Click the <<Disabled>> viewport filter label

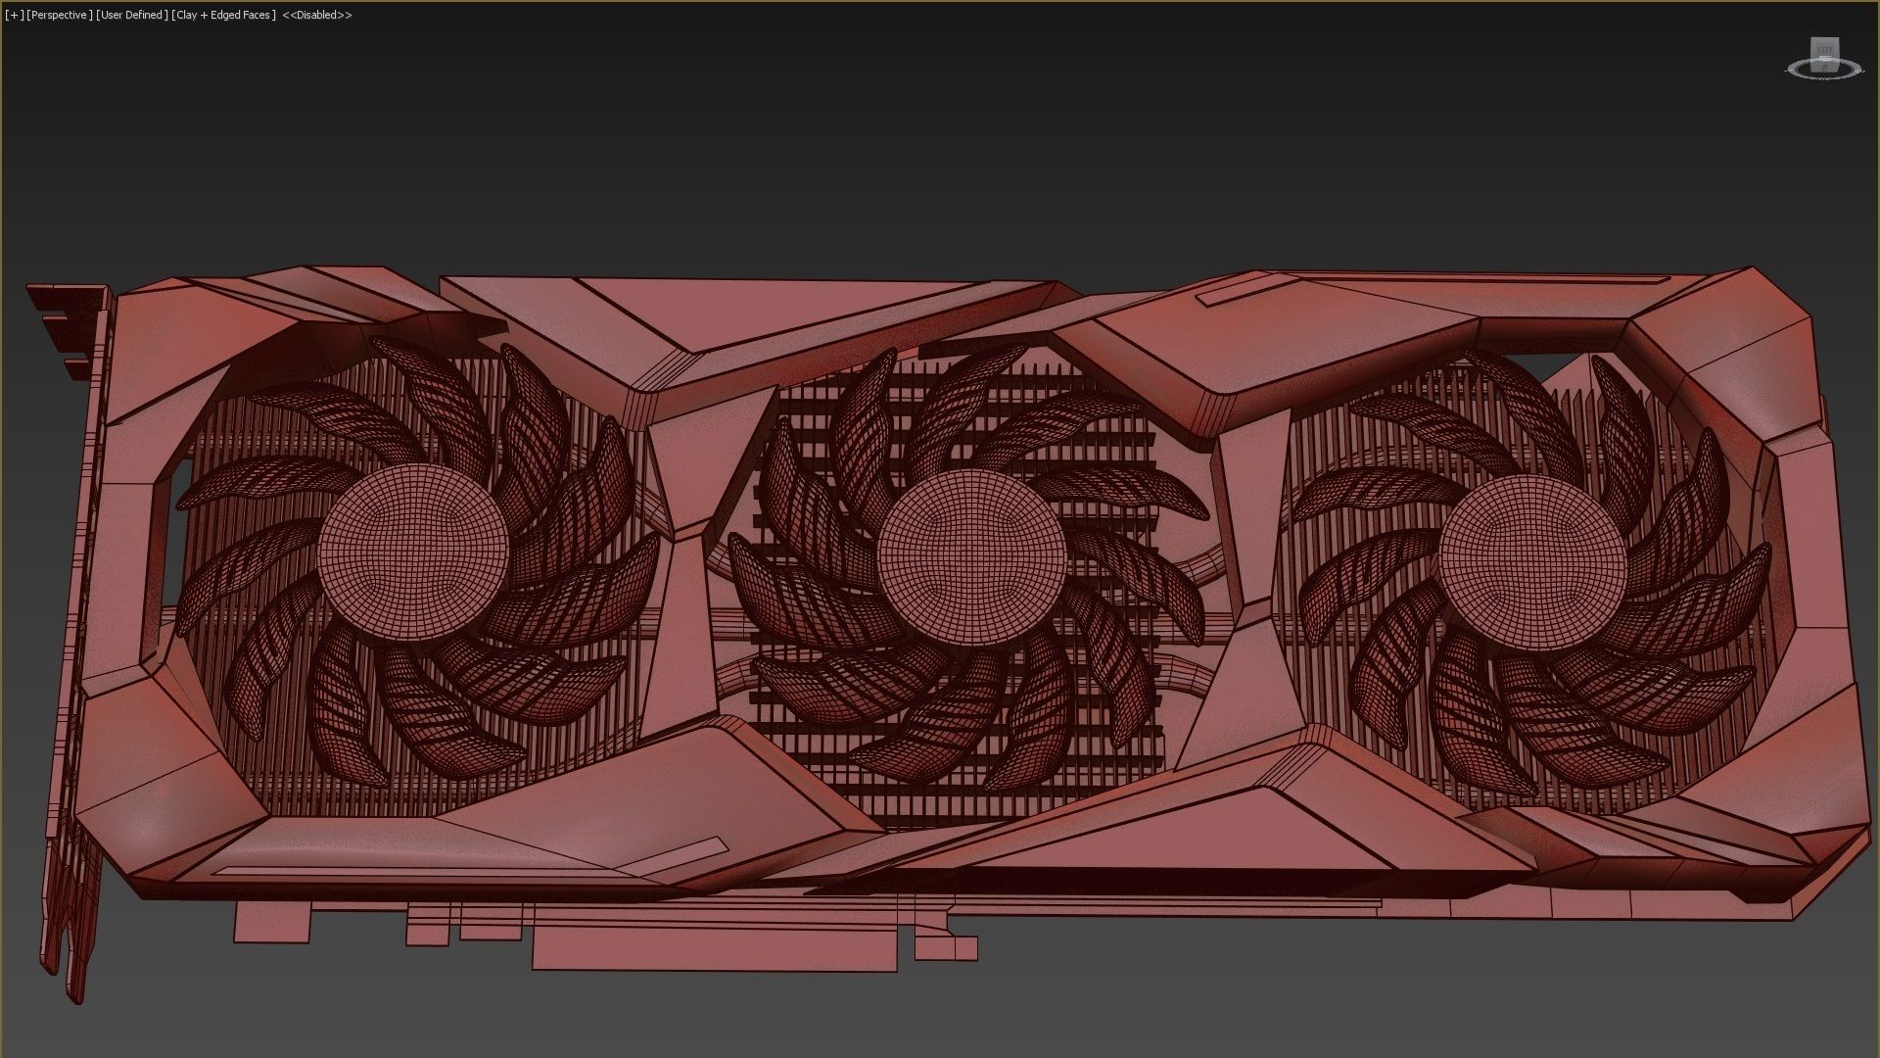317,16
